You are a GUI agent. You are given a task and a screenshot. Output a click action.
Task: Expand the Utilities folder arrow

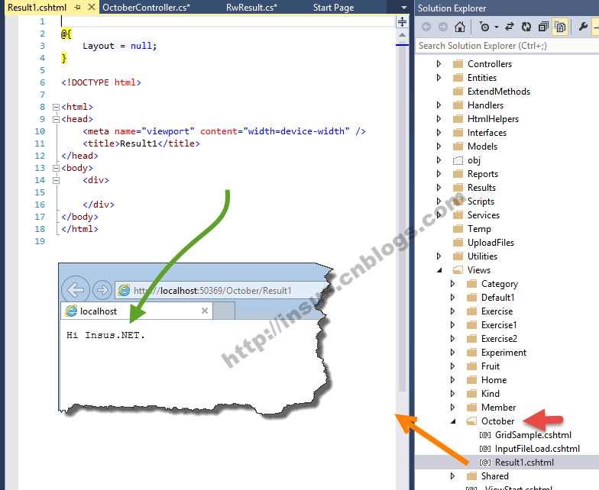(439, 256)
